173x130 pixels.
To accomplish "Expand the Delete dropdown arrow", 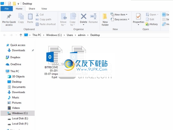I will [83, 25].
